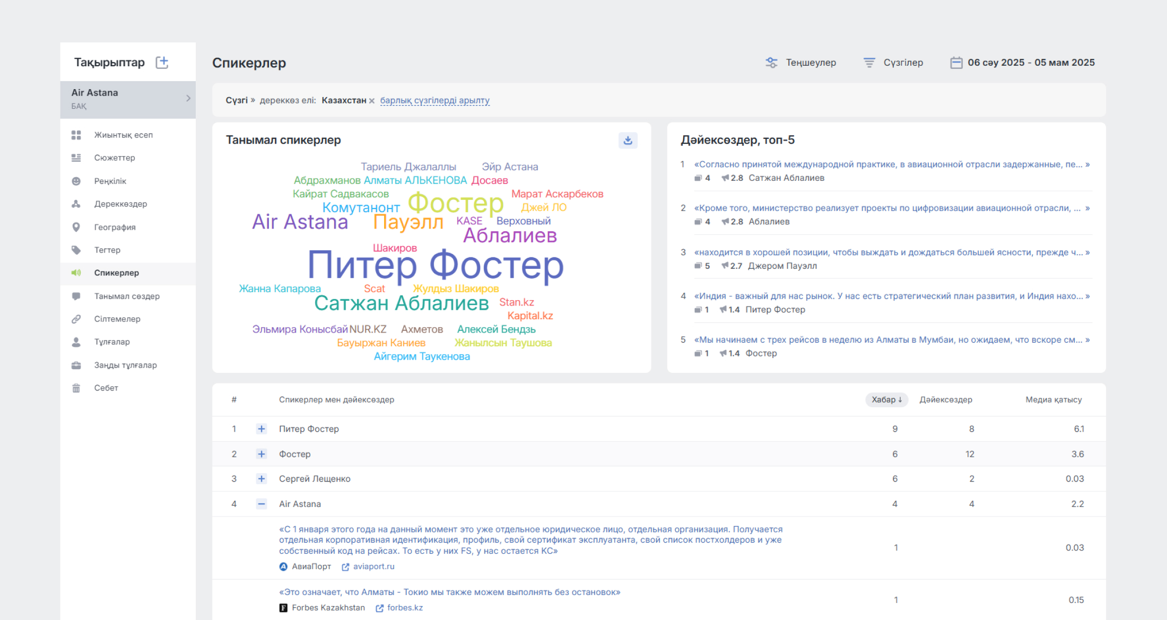
Task: Click the Заңды тұлғалар briefcase icon
Action: 76,365
